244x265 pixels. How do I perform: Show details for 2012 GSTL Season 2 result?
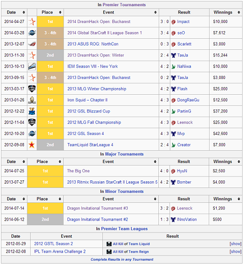pyautogui.click(x=235, y=243)
